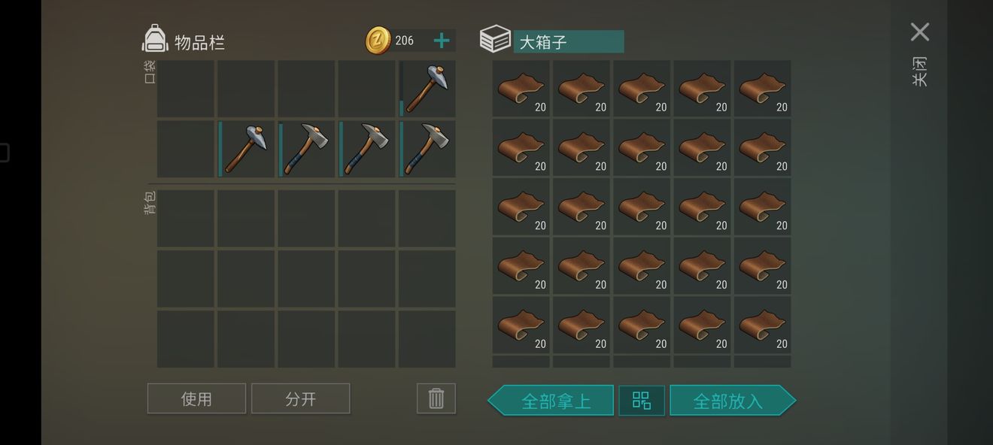993x445 pixels.
Task: Click the gold coin icon
Action: pyautogui.click(x=378, y=41)
